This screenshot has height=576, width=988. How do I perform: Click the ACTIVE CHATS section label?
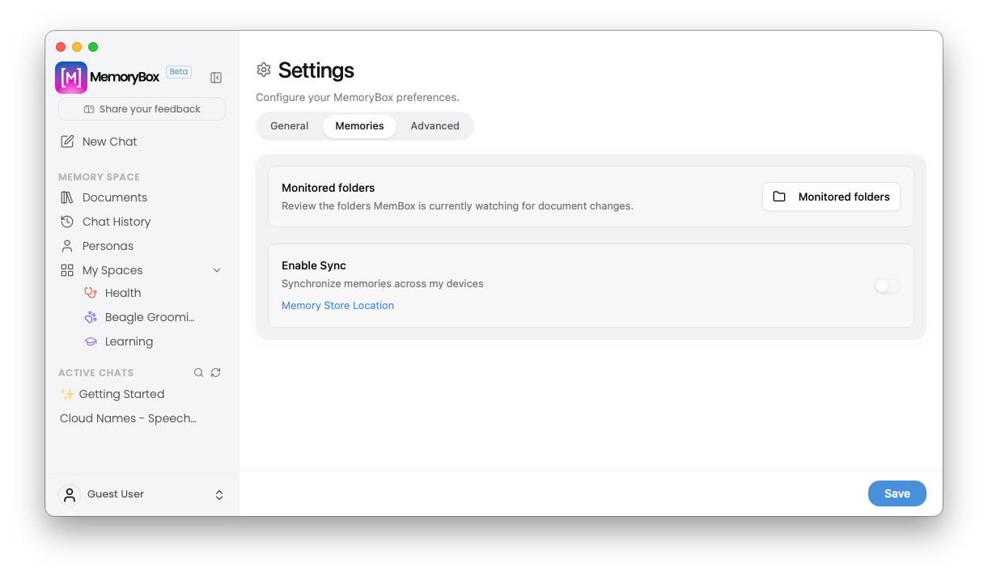95,373
